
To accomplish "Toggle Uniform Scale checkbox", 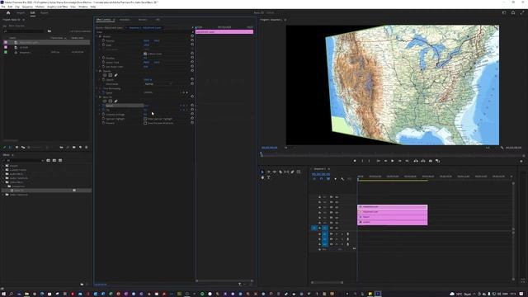I will 145,54.
